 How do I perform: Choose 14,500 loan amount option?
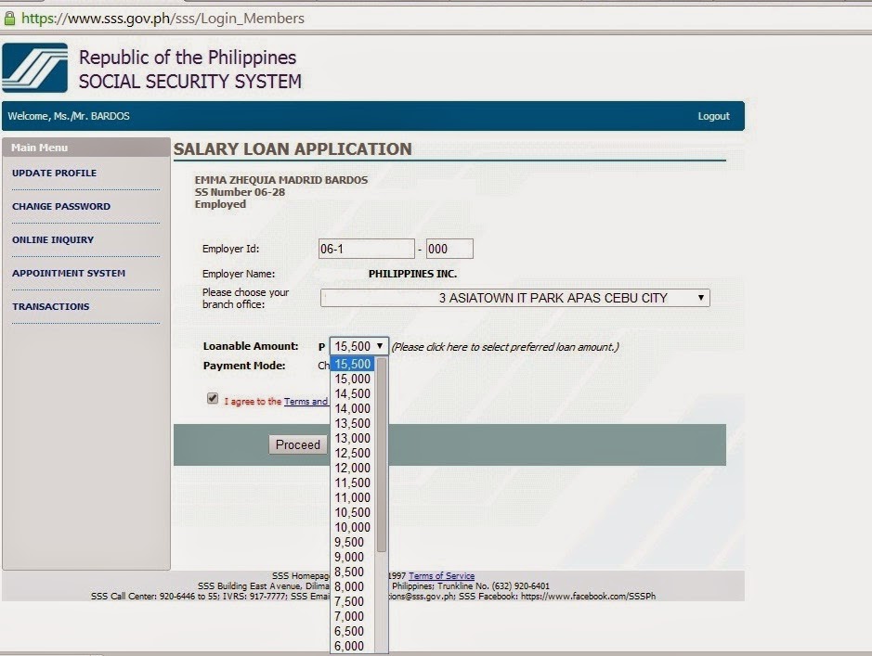(x=353, y=393)
